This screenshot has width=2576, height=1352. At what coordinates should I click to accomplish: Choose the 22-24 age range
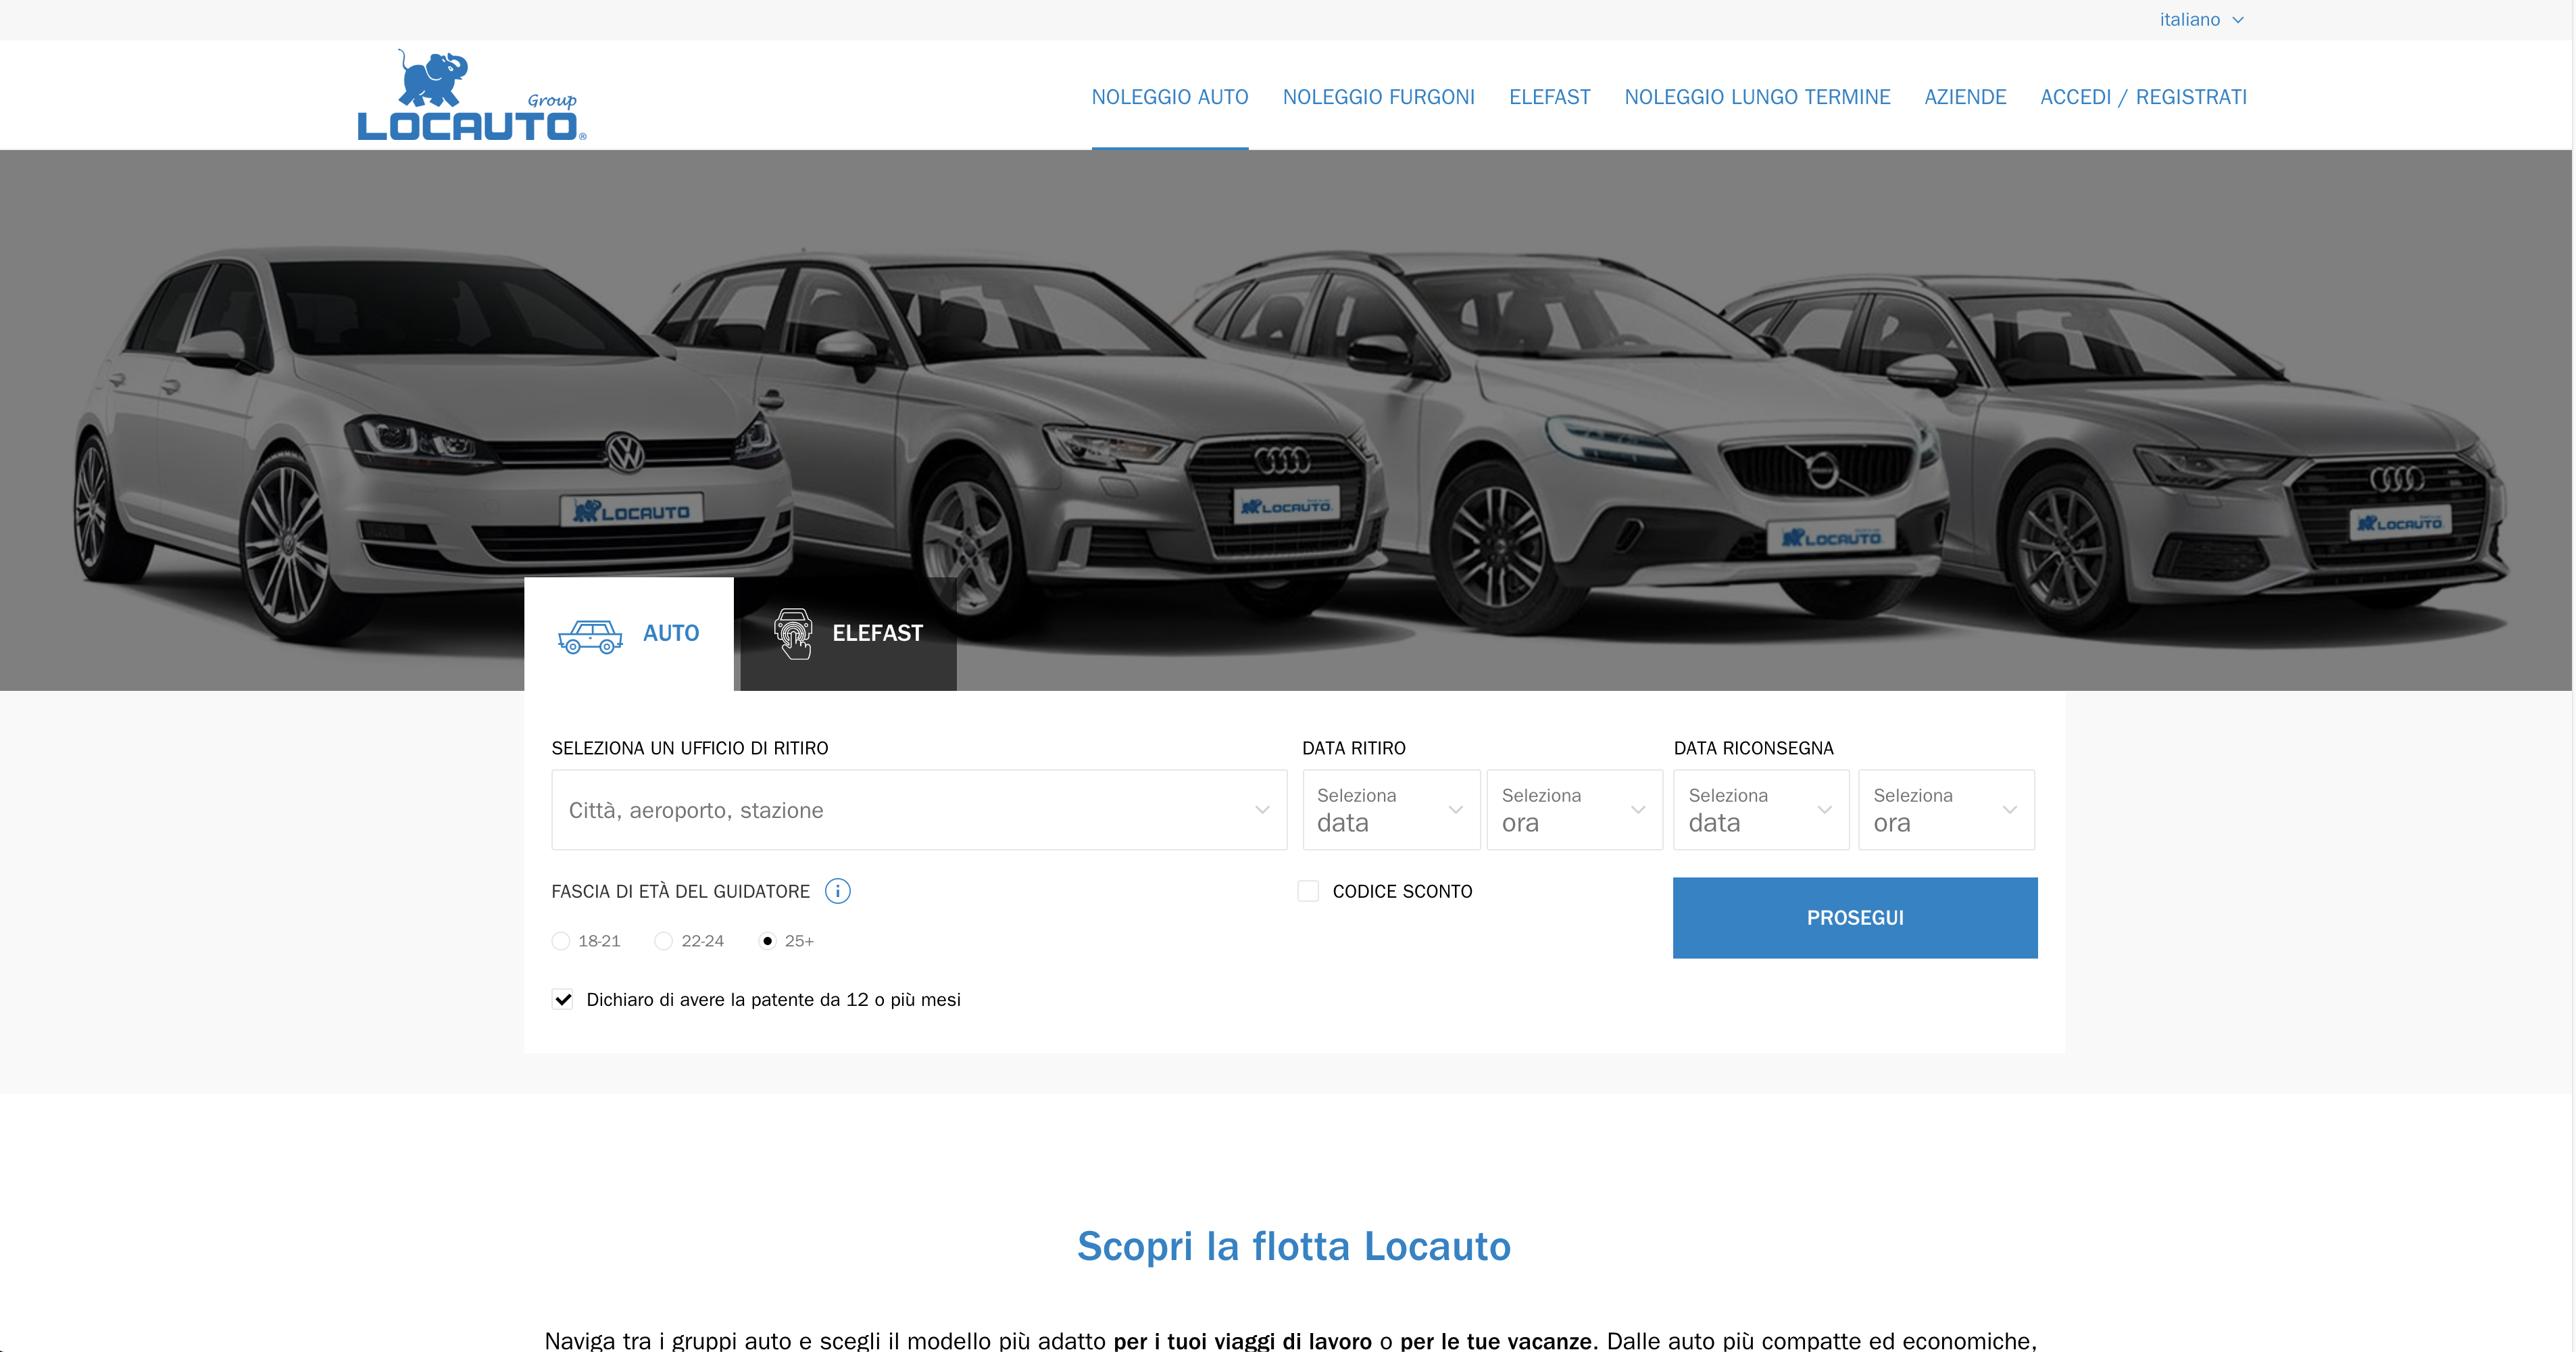663,941
